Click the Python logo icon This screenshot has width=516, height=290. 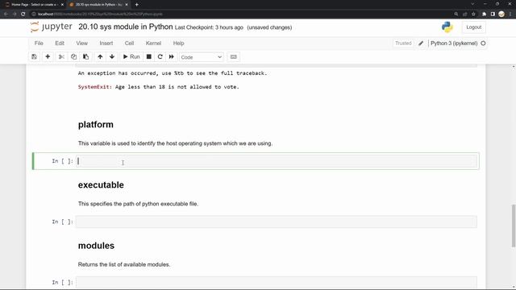447,27
